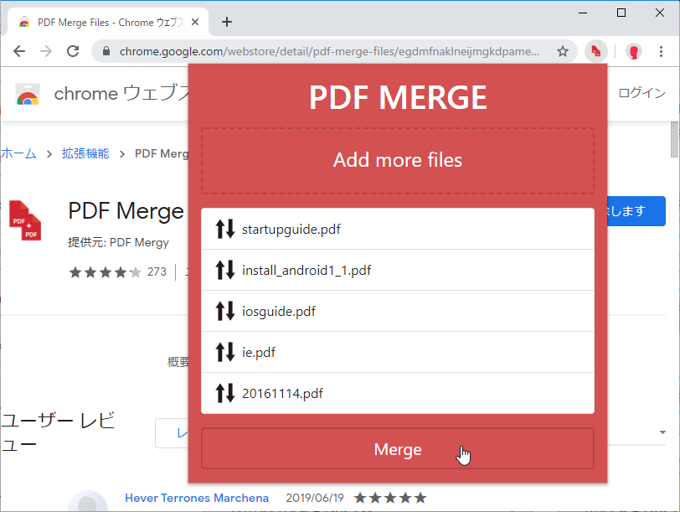Click the Chrome Web Store logo

click(x=28, y=94)
